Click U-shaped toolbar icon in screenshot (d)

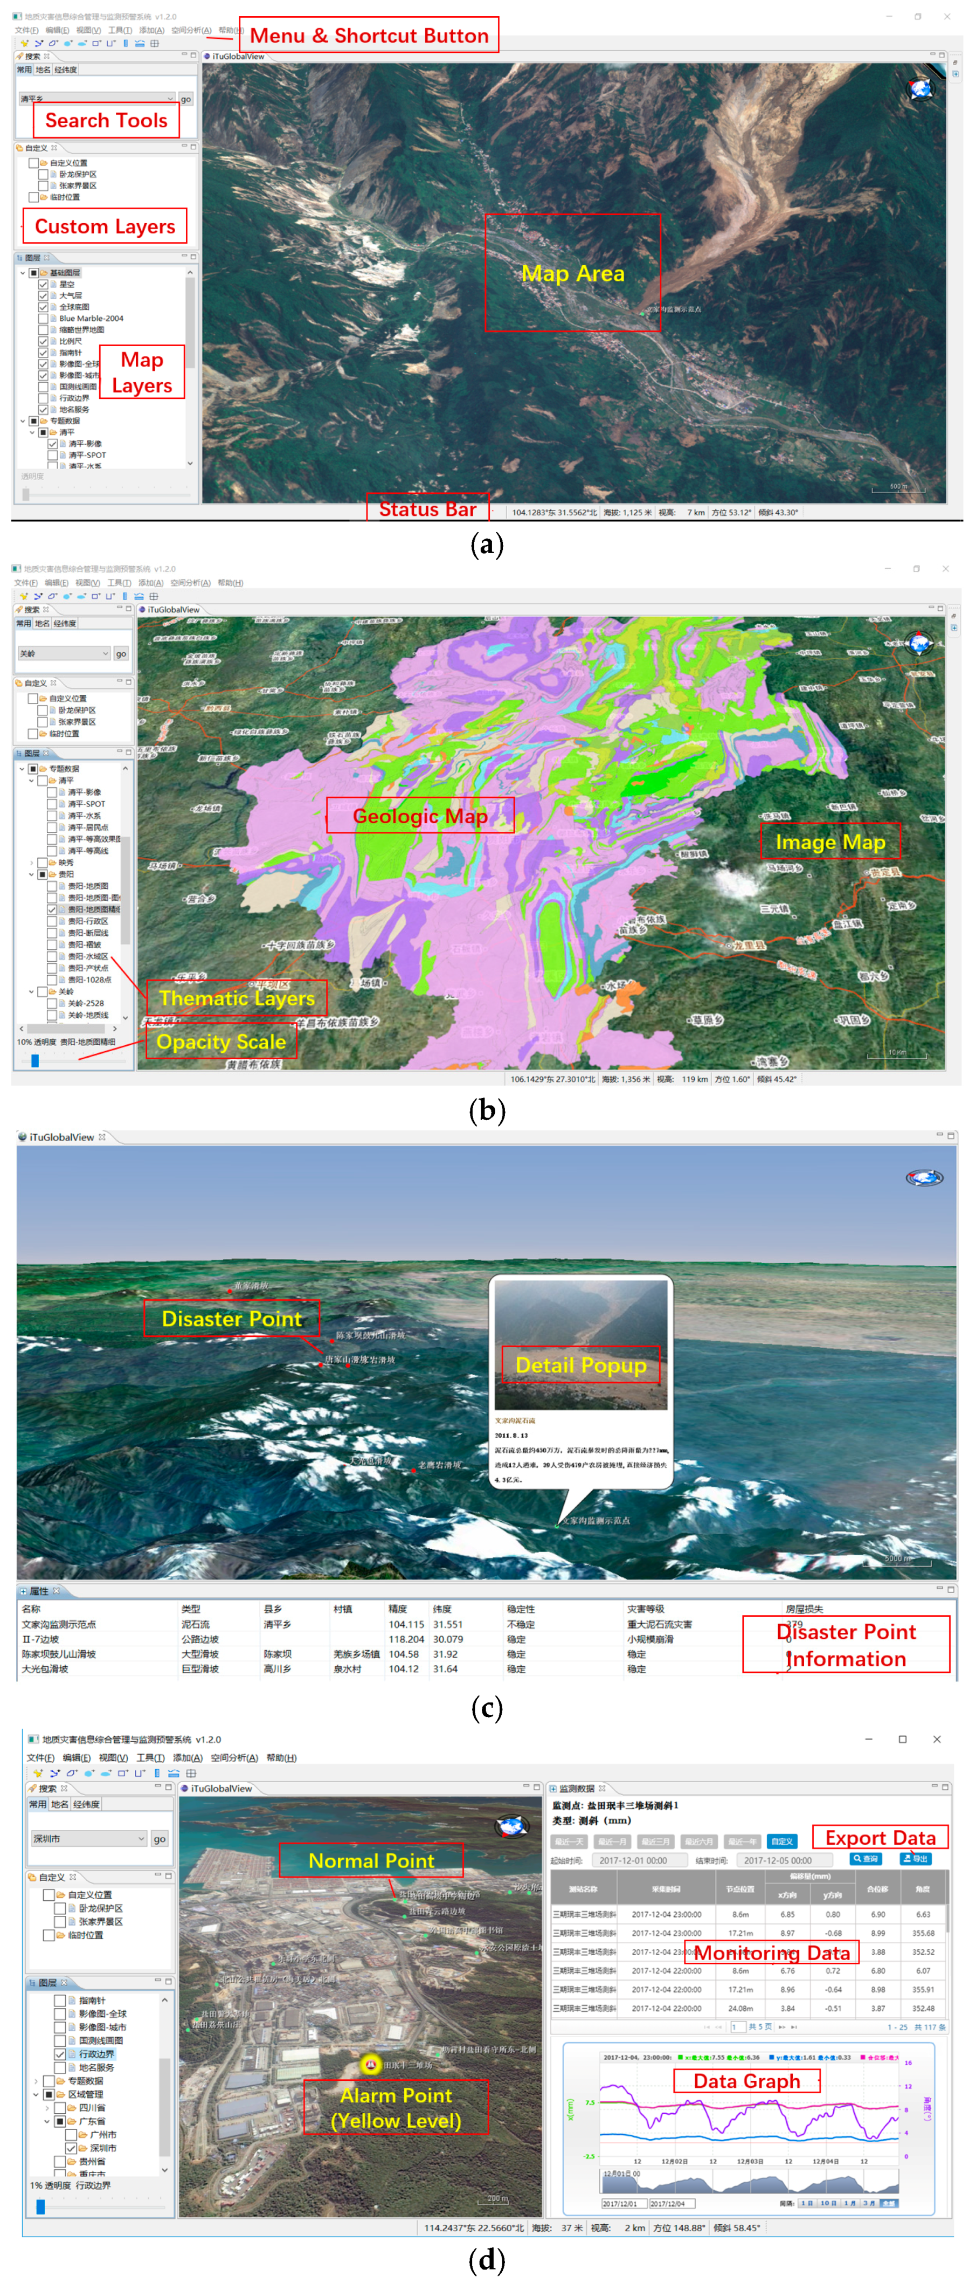click(139, 1772)
